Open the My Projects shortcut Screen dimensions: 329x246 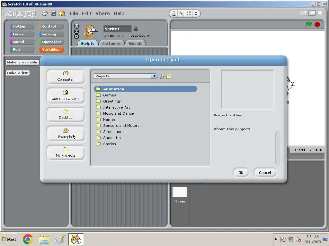66,152
